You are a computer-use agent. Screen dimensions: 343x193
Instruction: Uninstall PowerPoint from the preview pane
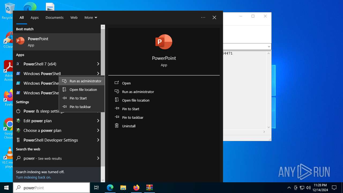tap(125, 126)
